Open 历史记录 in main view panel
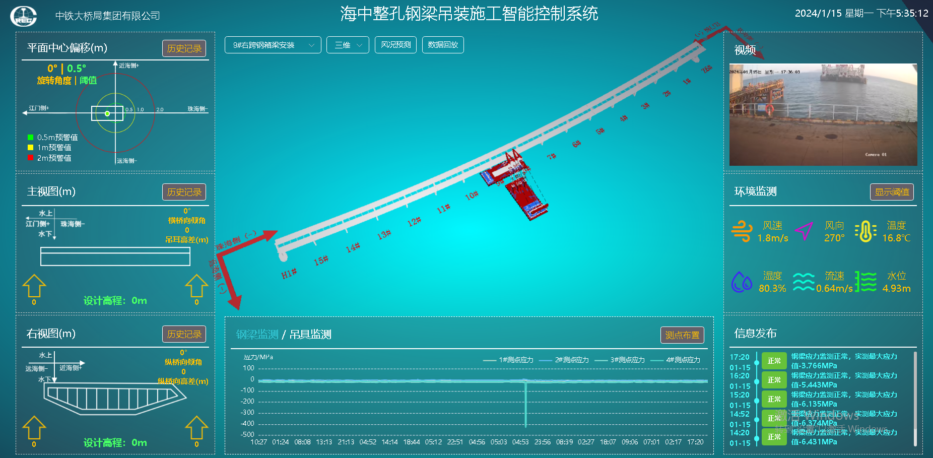This screenshot has width=933, height=458. click(x=184, y=192)
